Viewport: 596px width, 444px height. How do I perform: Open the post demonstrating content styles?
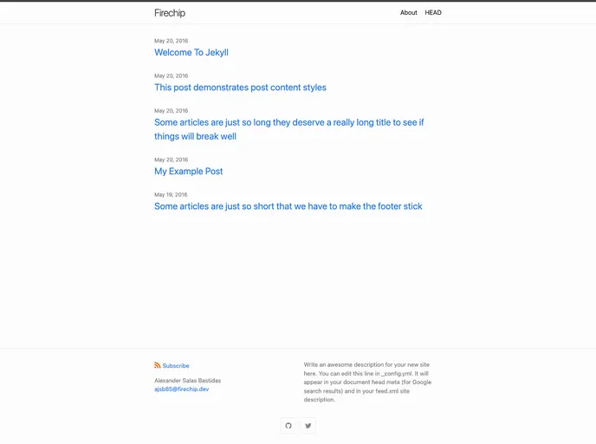(x=240, y=88)
